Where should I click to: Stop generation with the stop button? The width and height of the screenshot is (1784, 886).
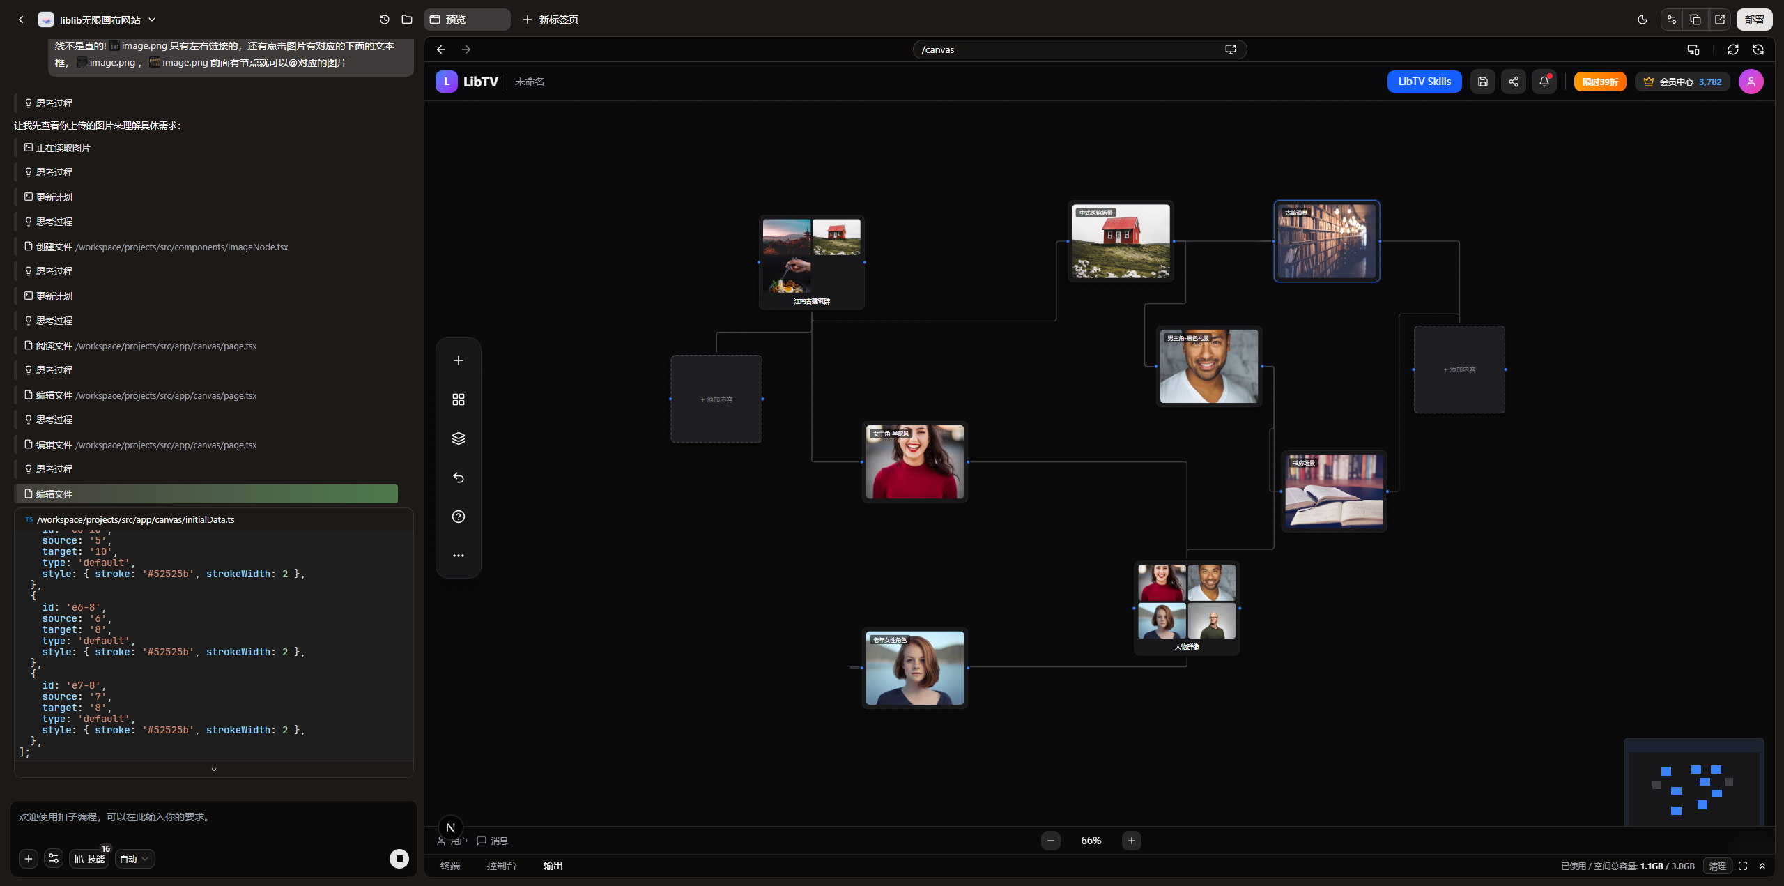[x=399, y=858]
